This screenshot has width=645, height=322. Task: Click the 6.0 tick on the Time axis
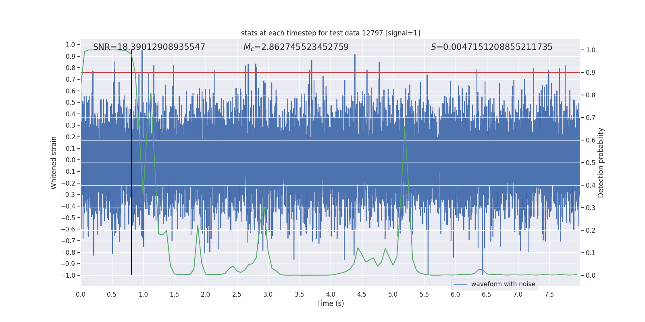point(456,294)
